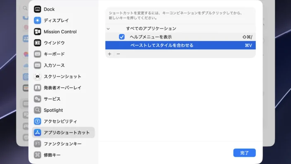The image size is (291, 164).
Task: Click ヘルプメニューを表示 row label
Action: pyautogui.click(x=151, y=37)
